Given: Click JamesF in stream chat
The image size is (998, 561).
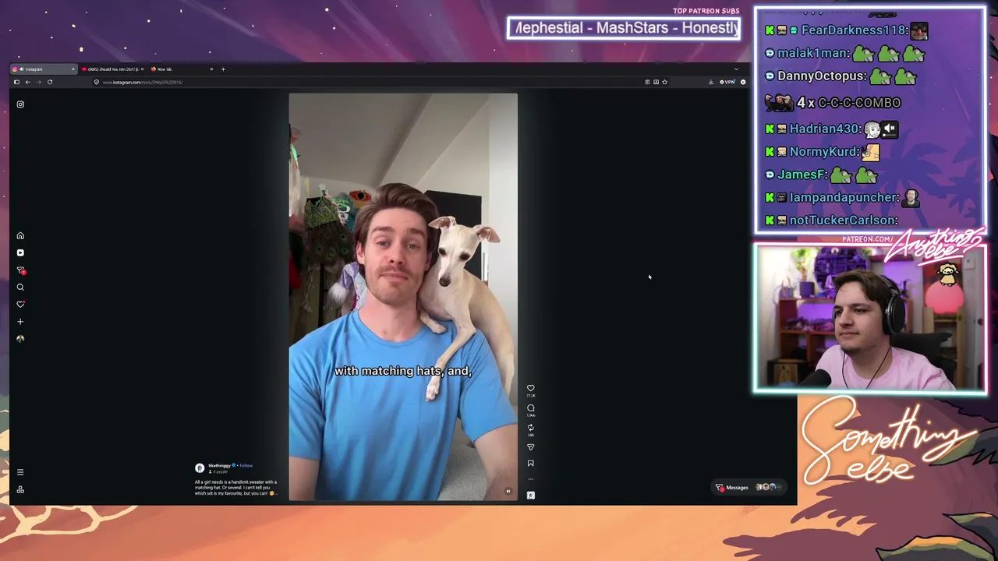Looking at the screenshot, I should (802, 175).
